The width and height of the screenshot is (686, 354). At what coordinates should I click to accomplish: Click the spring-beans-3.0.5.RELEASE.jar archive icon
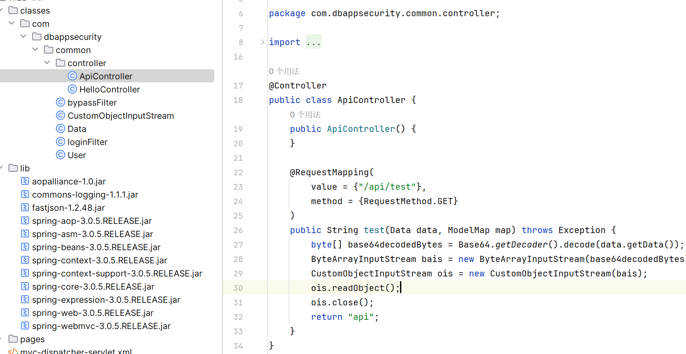[x=25, y=247]
